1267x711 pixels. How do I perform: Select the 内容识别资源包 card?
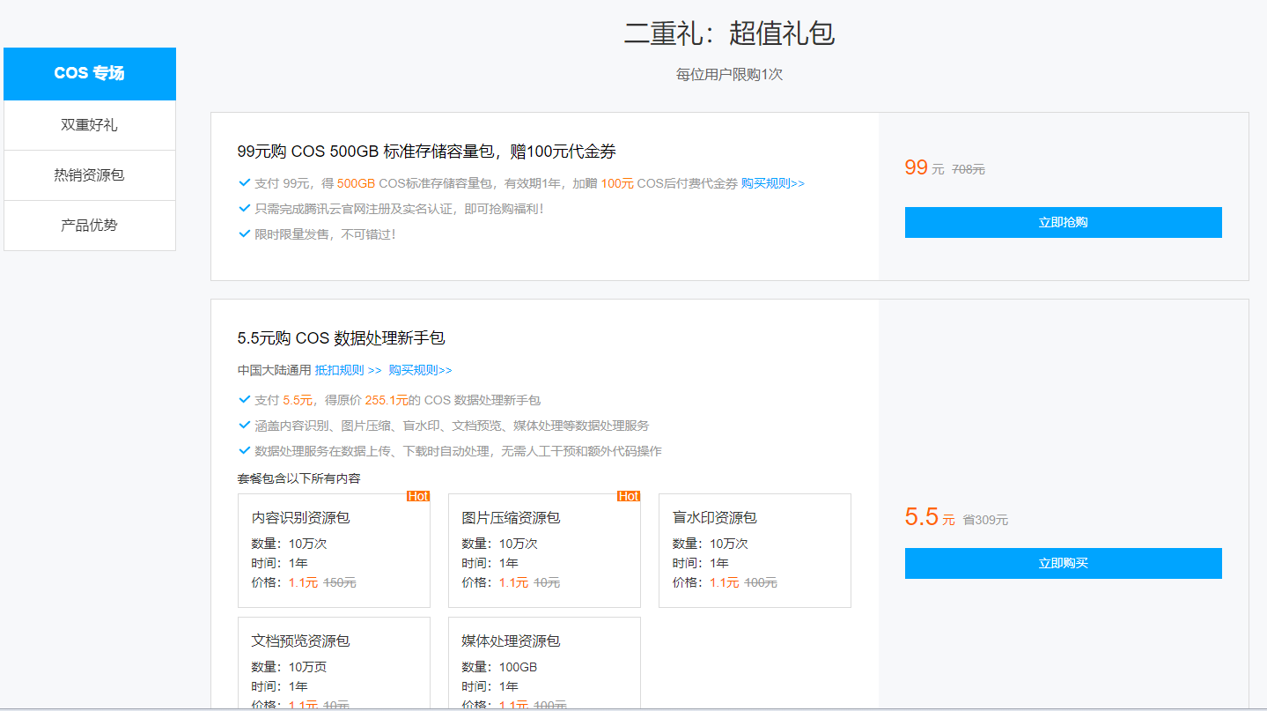[x=334, y=551]
